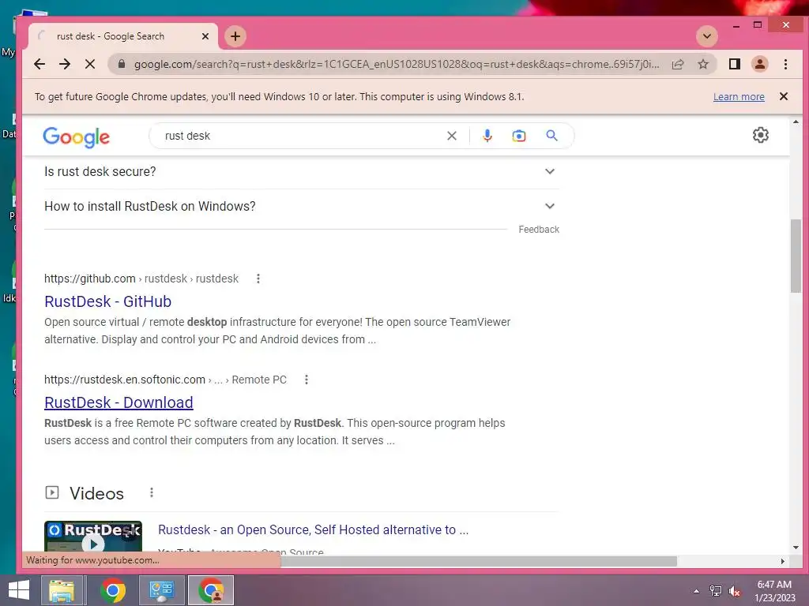Expand 'How to install RustDesk on Windows?'

tap(302, 206)
